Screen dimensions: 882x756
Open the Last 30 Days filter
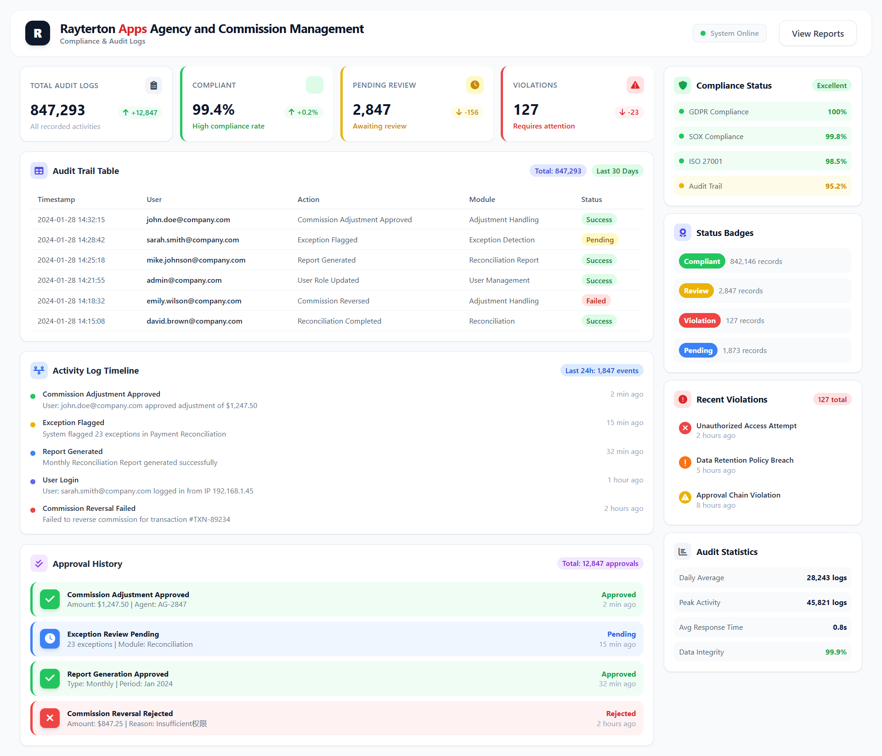(x=617, y=171)
